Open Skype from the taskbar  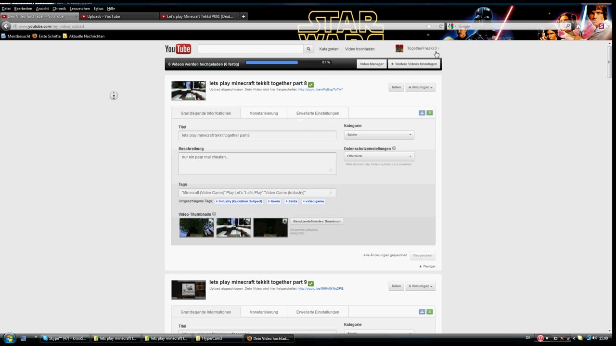pos(65,338)
